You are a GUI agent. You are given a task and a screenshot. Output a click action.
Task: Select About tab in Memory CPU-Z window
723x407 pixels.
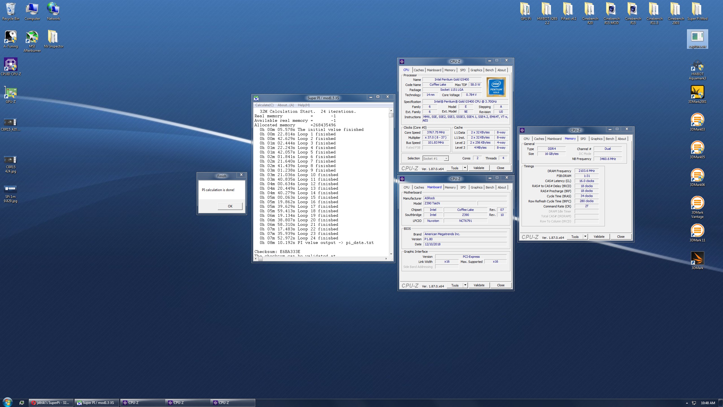622,139
